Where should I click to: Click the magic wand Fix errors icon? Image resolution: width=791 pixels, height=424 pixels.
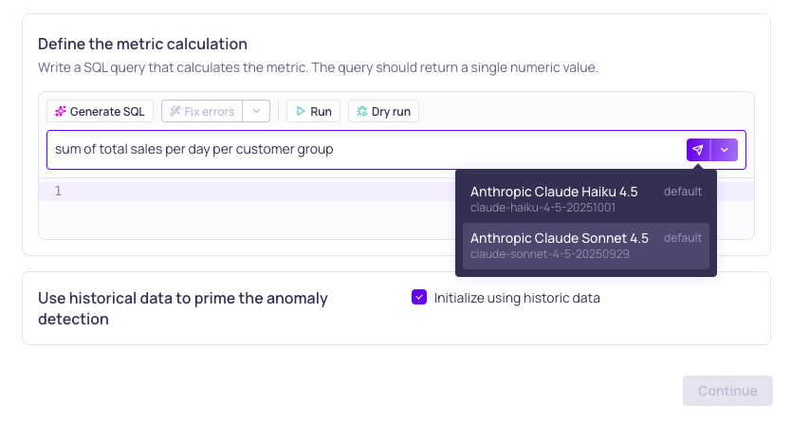[x=175, y=112]
